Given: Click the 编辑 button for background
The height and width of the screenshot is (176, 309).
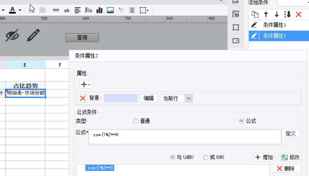Looking at the screenshot, I should pyautogui.click(x=149, y=98).
